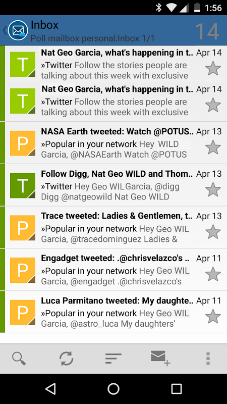Star the NASA Earth tweeted email
Image resolution: width=227 pixels, height=404 pixels.
point(213,147)
